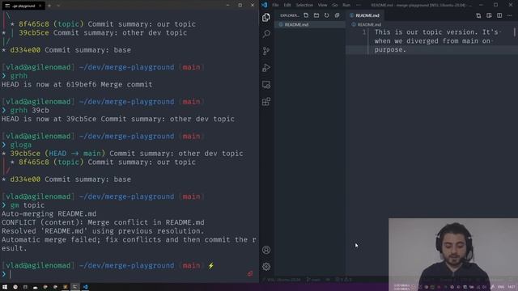Select the README.md editor tab
The height and width of the screenshot is (291, 518).
[x=364, y=15]
